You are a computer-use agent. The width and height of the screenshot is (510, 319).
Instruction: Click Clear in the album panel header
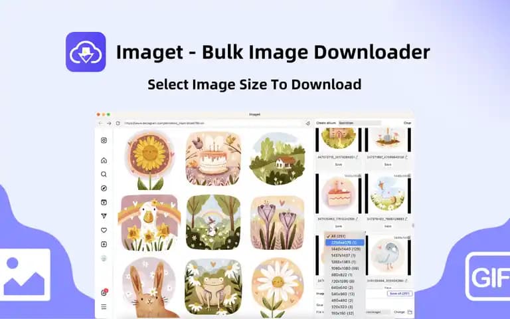click(407, 123)
